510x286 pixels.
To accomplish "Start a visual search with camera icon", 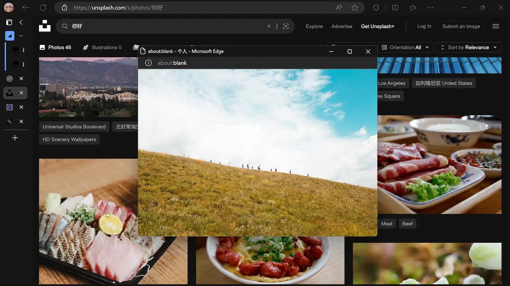I will click(x=286, y=26).
